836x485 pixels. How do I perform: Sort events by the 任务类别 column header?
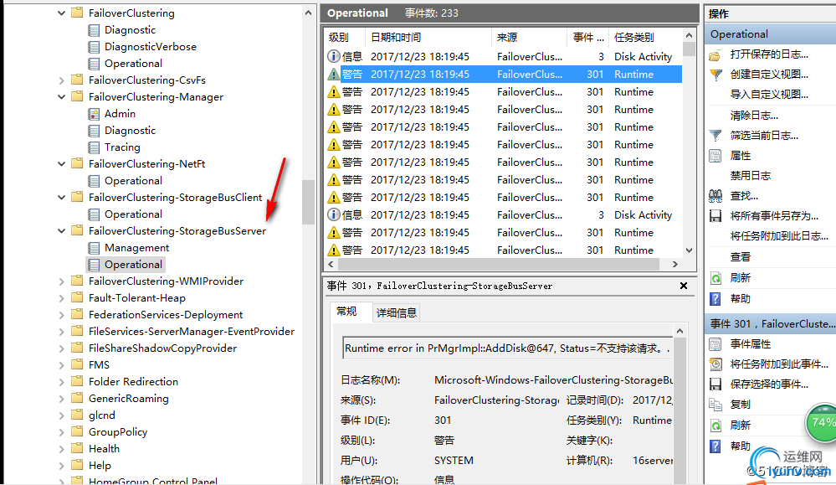[x=644, y=38]
